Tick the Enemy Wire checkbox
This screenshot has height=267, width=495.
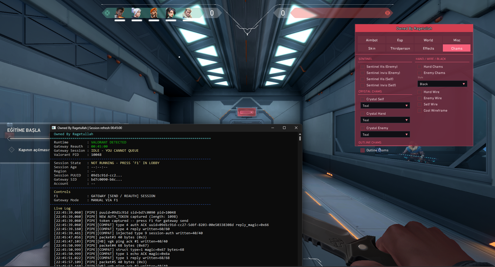(420, 98)
